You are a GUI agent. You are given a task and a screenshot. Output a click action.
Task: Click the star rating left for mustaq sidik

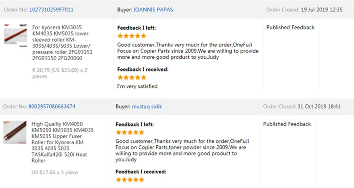(130, 133)
